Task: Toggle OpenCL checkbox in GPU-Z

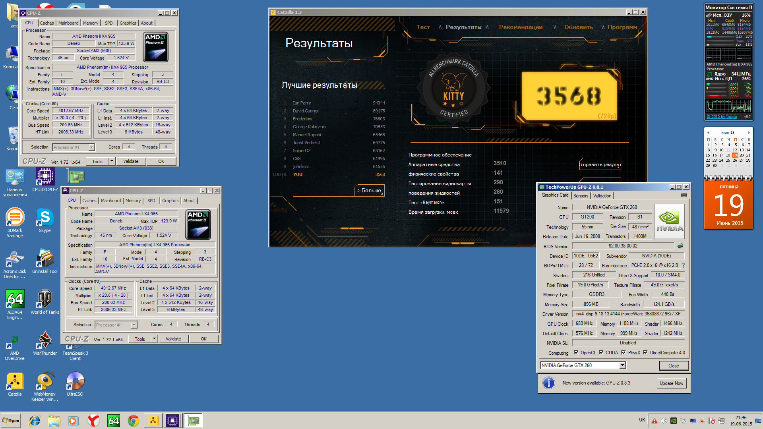Action: coord(576,353)
